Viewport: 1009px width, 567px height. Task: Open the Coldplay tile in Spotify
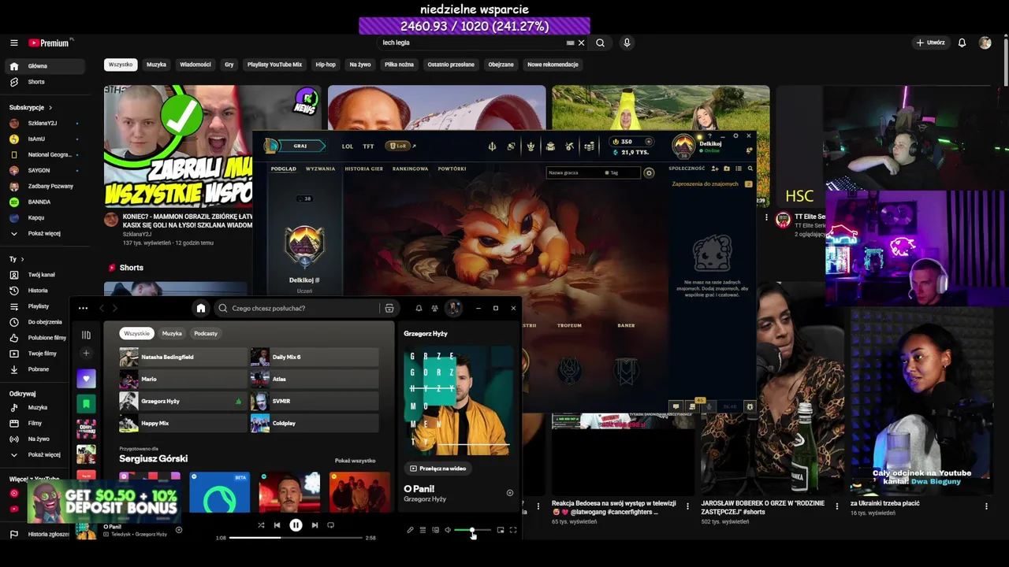(315, 423)
